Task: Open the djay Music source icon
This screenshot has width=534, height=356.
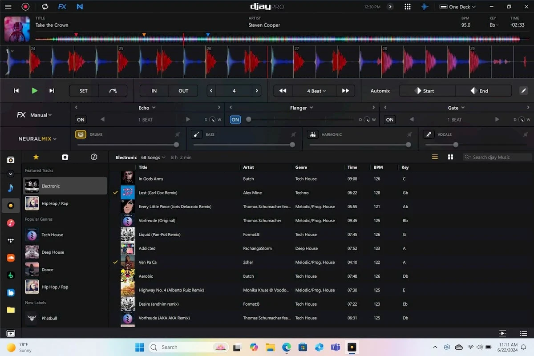Action: tap(11, 206)
